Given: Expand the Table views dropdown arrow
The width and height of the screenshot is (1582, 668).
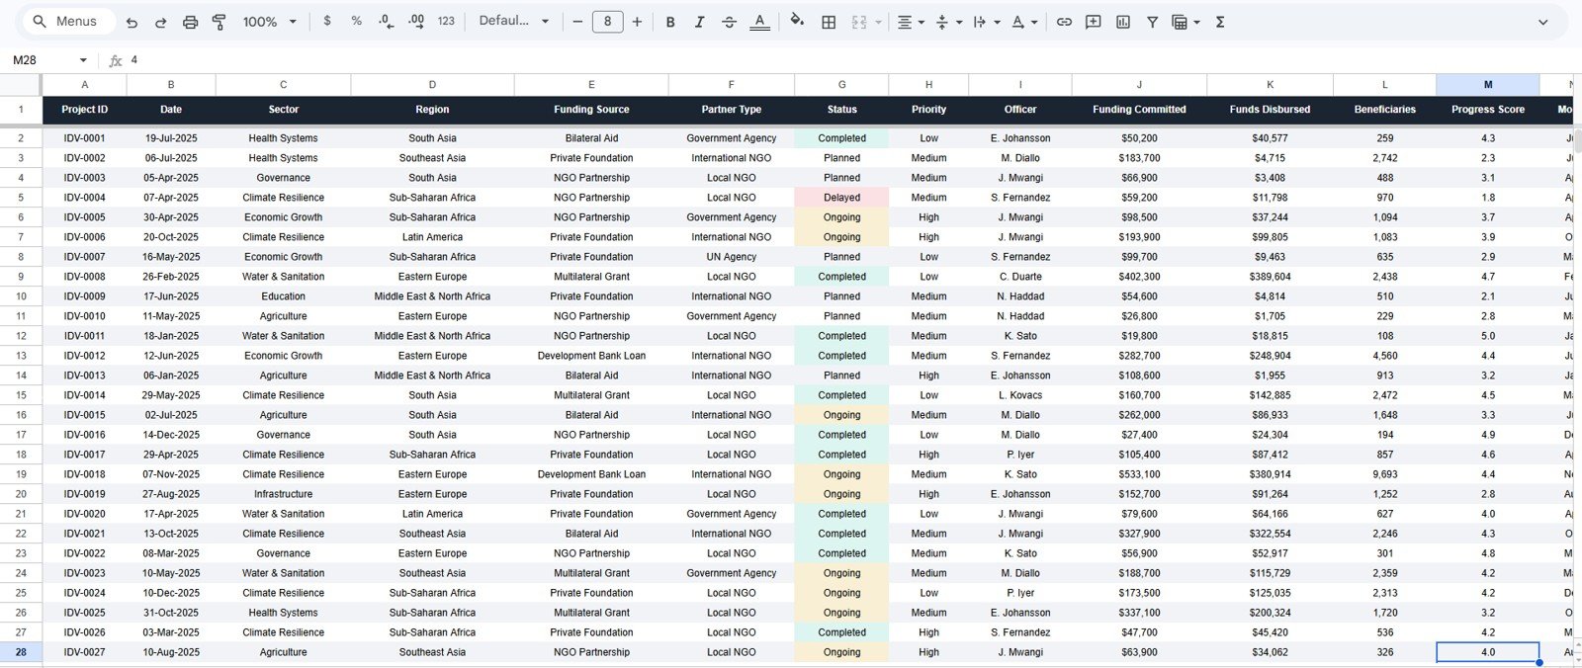Looking at the screenshot, I should point(1197,22).
